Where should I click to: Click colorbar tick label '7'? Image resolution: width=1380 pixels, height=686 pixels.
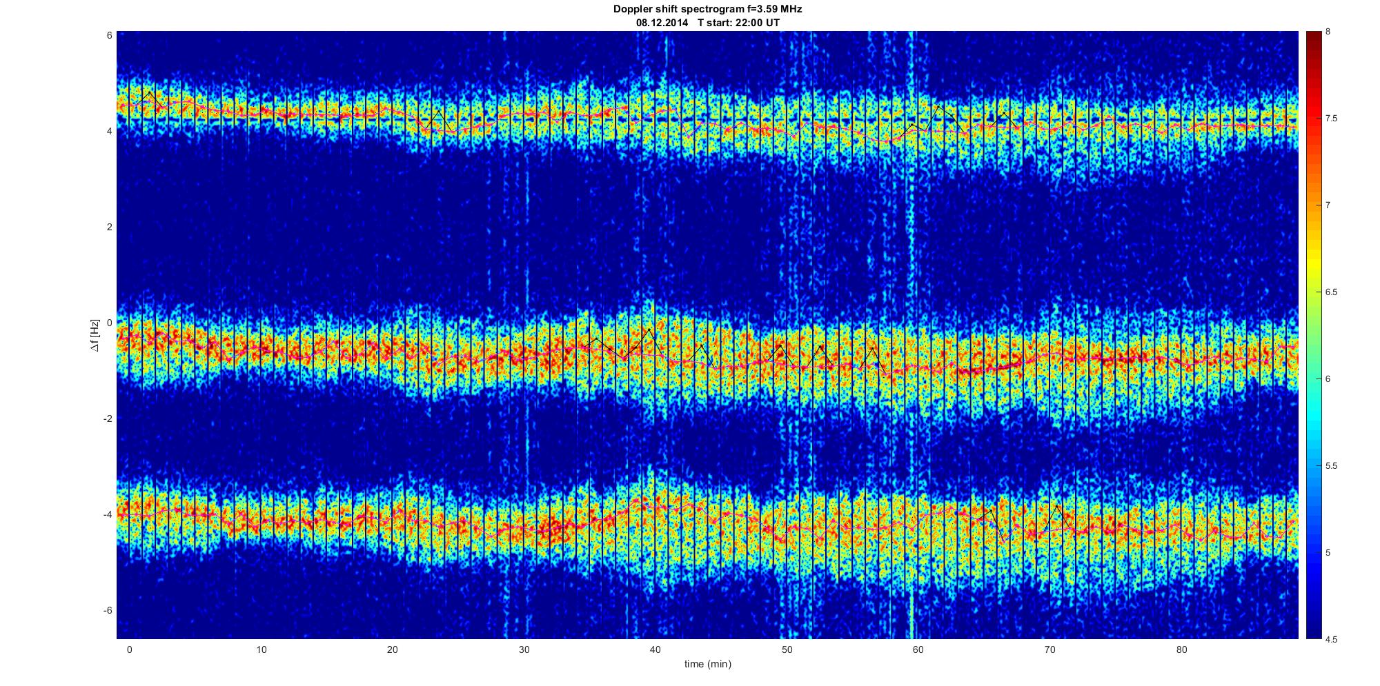pos(1328,205)
